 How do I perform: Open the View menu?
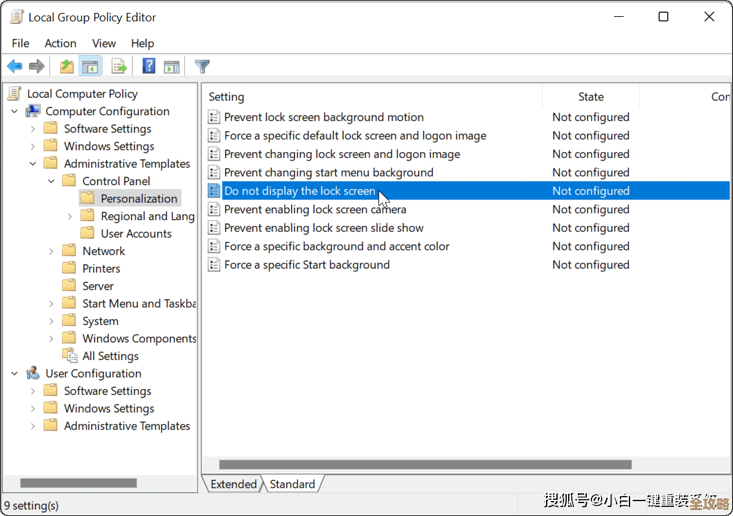tap(104, 43)
